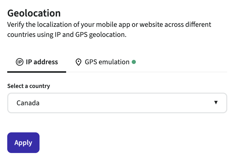234x161 pixels.
Task: Click the "IP address" tab text
Action: click(x=42, y=62)
